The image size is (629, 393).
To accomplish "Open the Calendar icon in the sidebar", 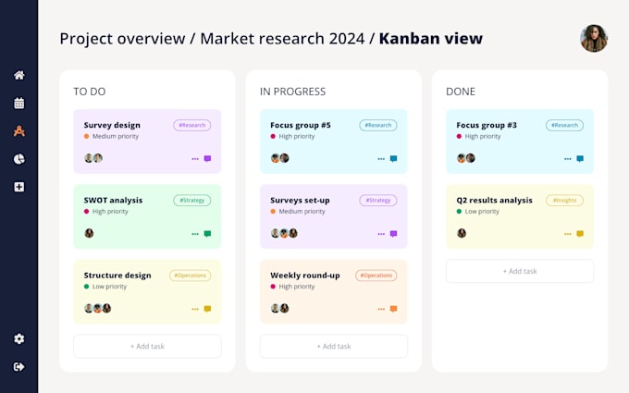I will click(x=18, y=103).
